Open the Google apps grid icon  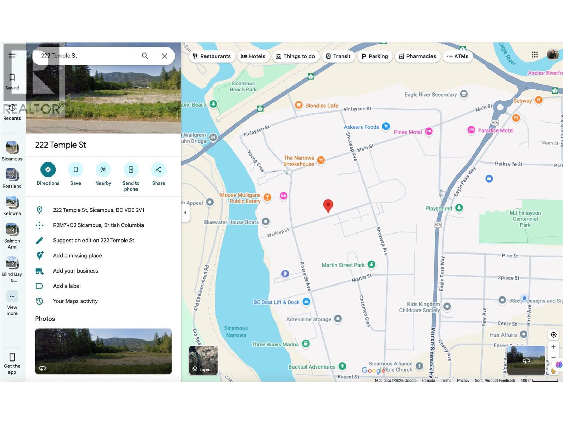tap(535, 55)
